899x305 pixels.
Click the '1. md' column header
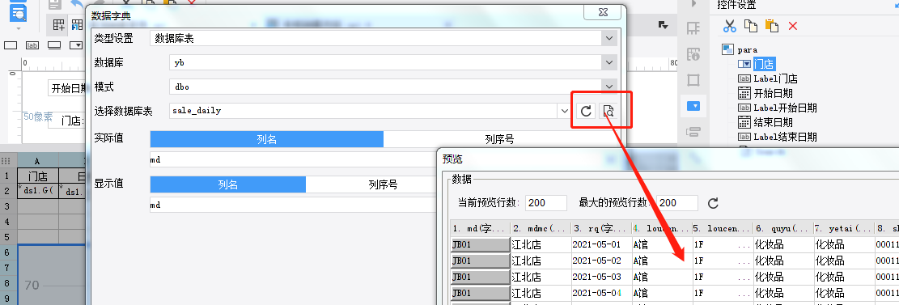click(x=481, y=229)
